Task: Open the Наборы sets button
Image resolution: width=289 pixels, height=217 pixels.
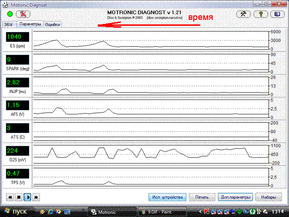Action: pyautogui.click(x=269, y=197)
